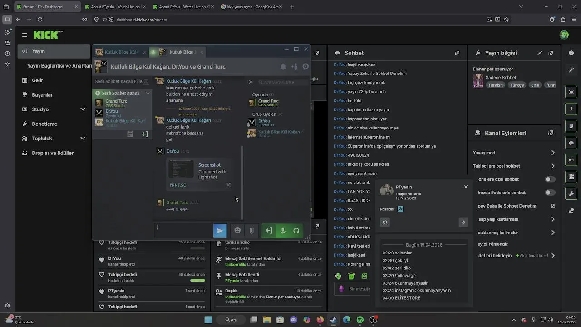Click the broadcast signal icon in the right sidebar
This screenshot has width=581, height=327.
[x=571, y=160]
